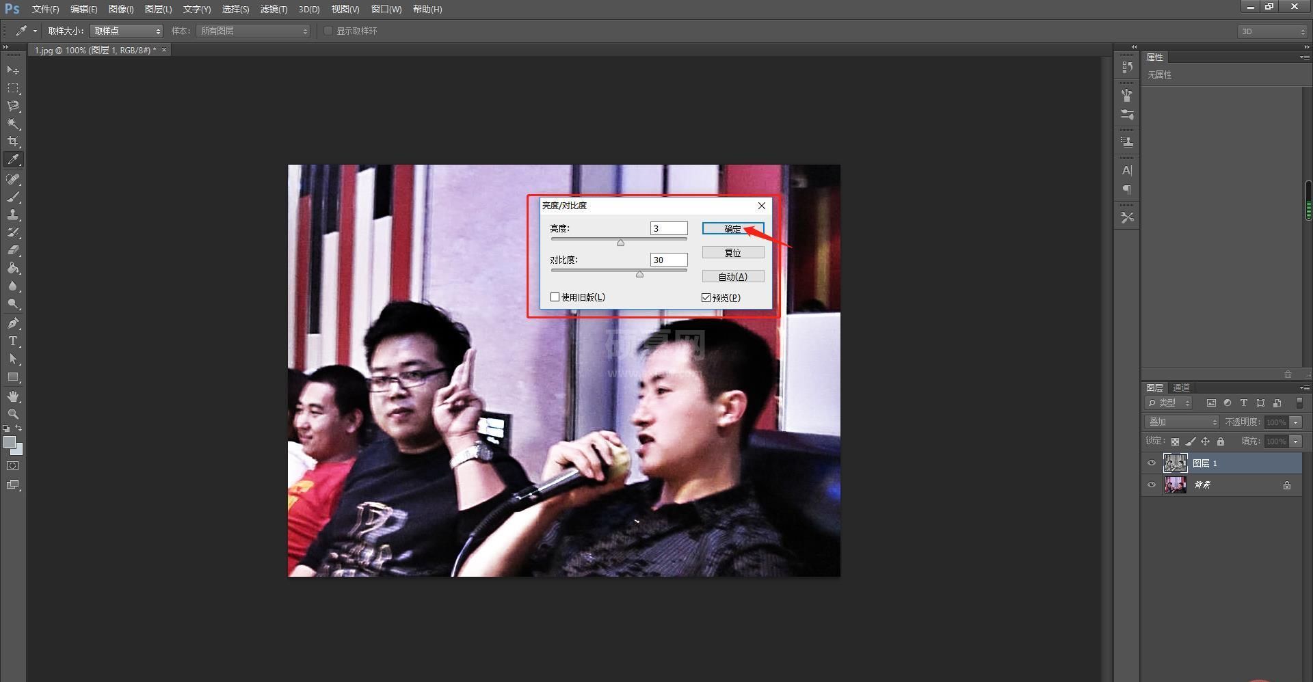The image size is (1313, 682).
Task: Select the Dodge tool
Action: [x=13, y=303]
